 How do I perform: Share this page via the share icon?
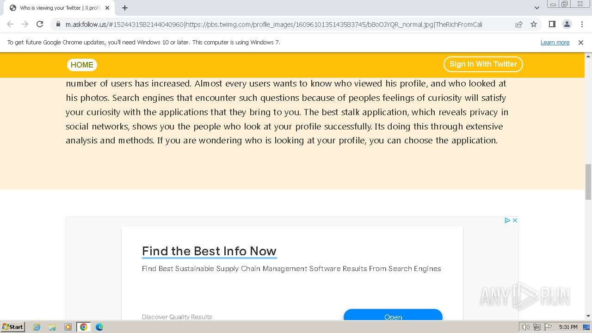(x=519, y=24)
